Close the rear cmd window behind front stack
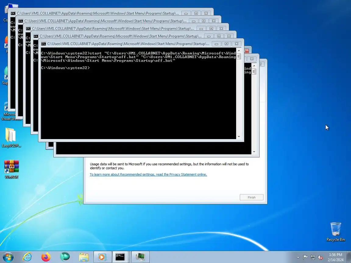Screen dimensions: 351x263 [x=252, y=59]
